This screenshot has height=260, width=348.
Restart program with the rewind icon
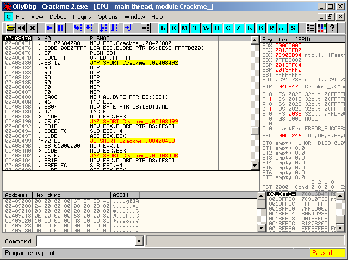click(x=22, y=28)
